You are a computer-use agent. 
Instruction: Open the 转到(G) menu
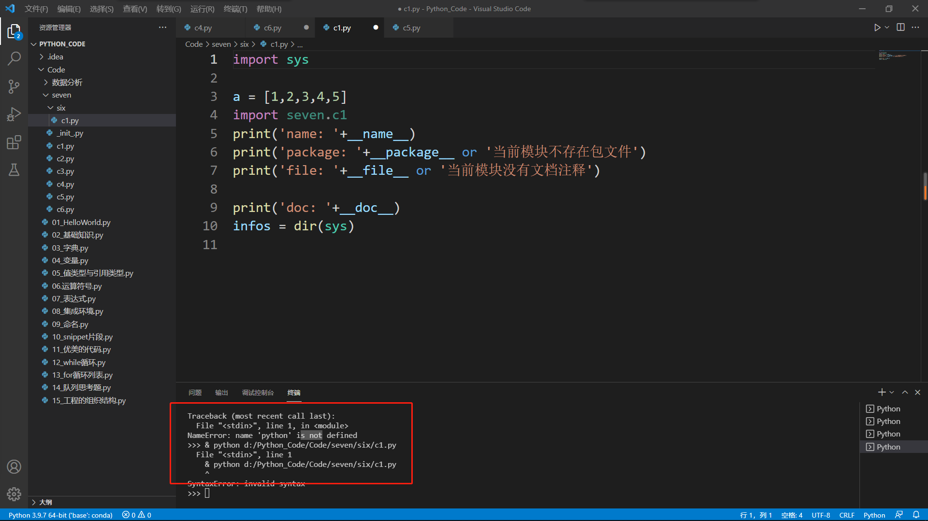coord(169,9)
